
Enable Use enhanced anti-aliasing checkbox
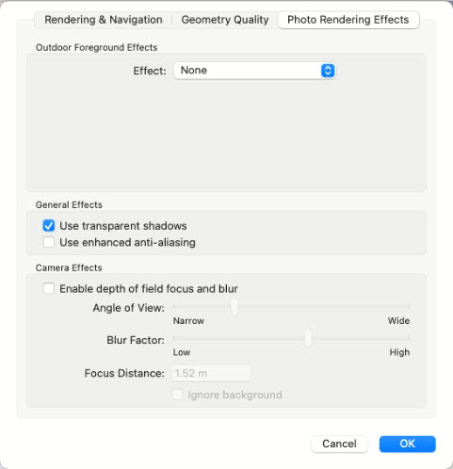tap(49, 242)
